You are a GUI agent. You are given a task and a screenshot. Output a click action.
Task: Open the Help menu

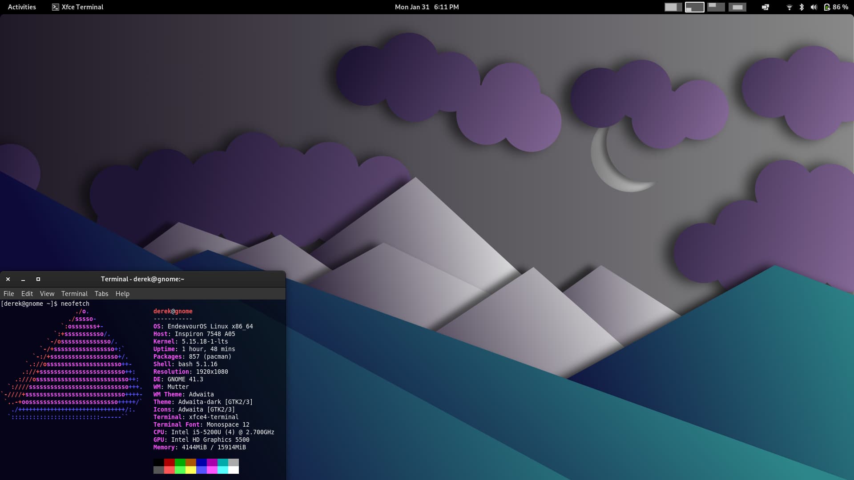click(122, 294)
